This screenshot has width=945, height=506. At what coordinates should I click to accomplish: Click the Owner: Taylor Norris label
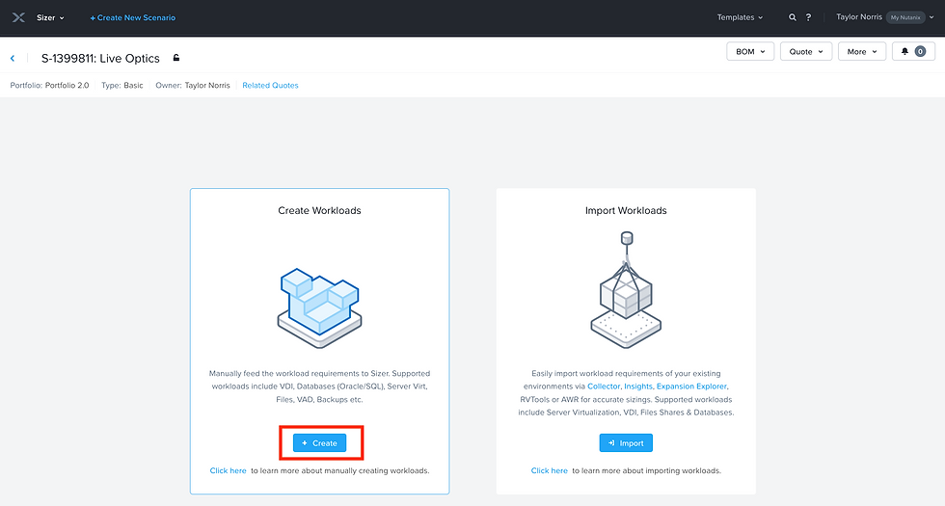click(193, 86)
